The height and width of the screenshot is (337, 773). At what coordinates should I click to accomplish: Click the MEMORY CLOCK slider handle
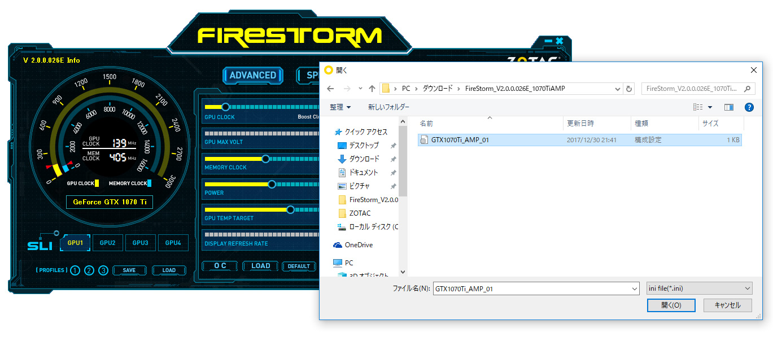[x=265, y=159]
